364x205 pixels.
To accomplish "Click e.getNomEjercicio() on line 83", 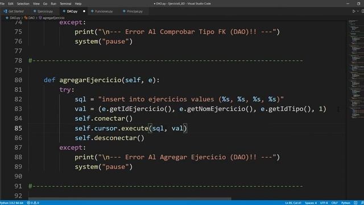I will pos(216,109).
